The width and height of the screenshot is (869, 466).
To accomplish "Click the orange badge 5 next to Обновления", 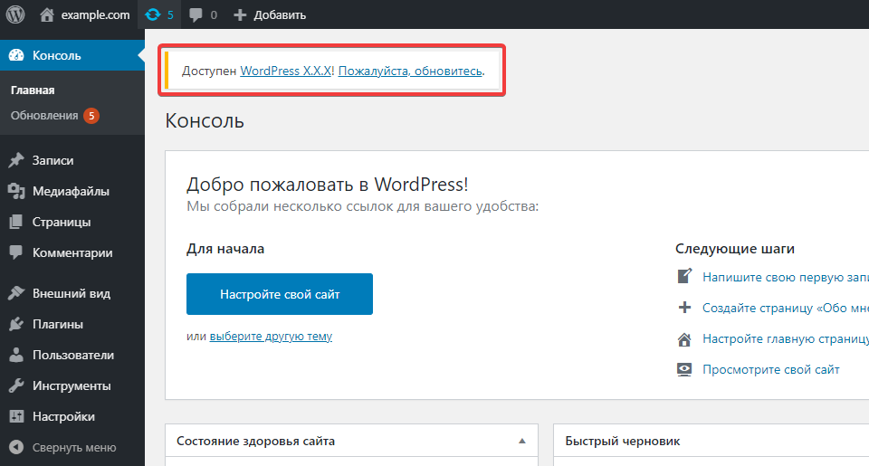I will (91, 115).
